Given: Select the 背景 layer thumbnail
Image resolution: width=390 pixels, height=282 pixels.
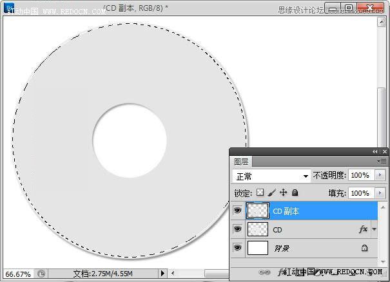Looking at the screenshot, I should [258, 248].
